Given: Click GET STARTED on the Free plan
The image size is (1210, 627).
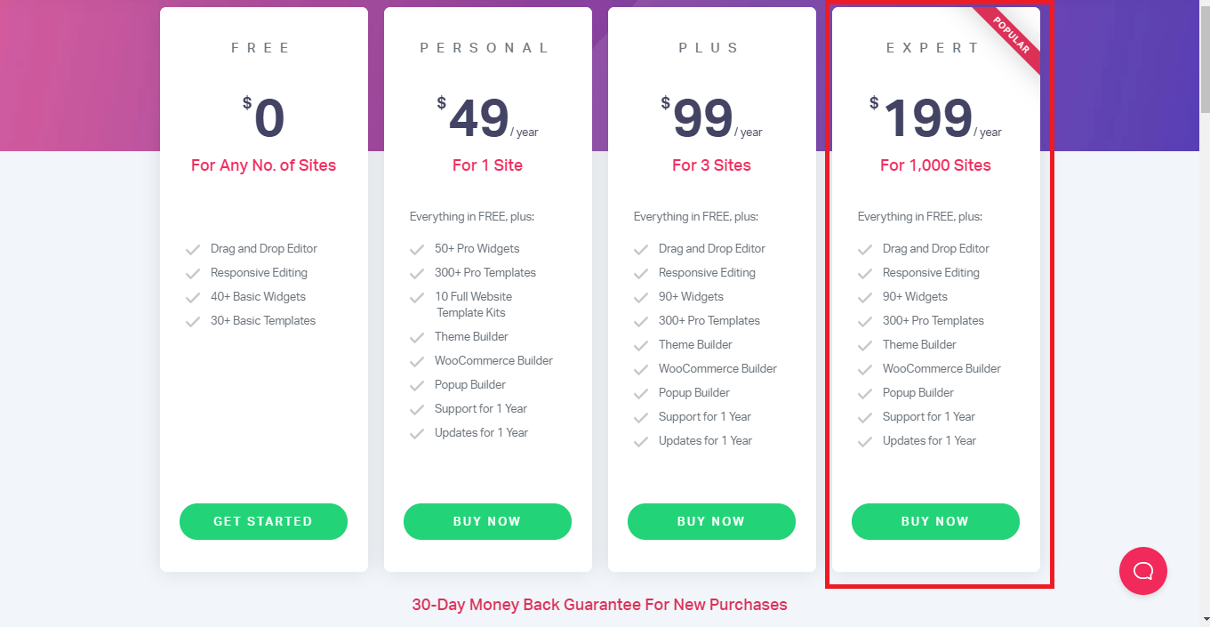Looking at the screenshot, I should 263,521.
